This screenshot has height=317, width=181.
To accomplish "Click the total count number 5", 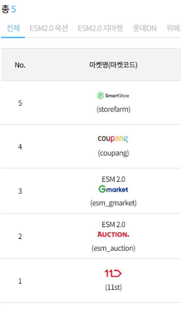I will click(13, 10).
